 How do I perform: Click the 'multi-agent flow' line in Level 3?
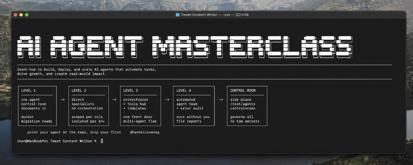pos(140,121)
